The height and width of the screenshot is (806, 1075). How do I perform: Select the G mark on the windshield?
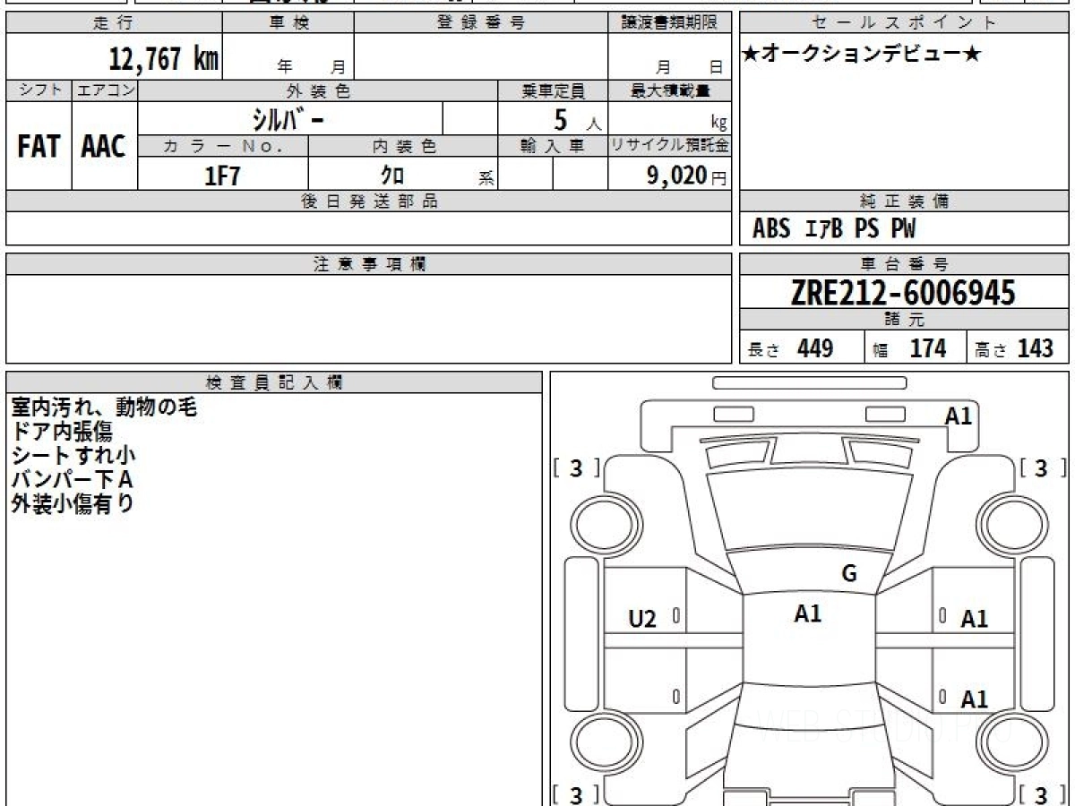[849, 574]
